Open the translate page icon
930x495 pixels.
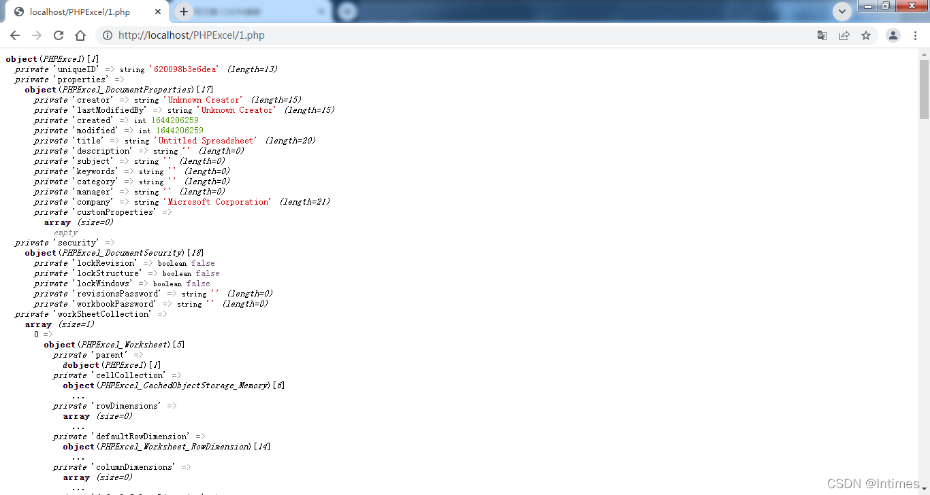coord(822,35)
